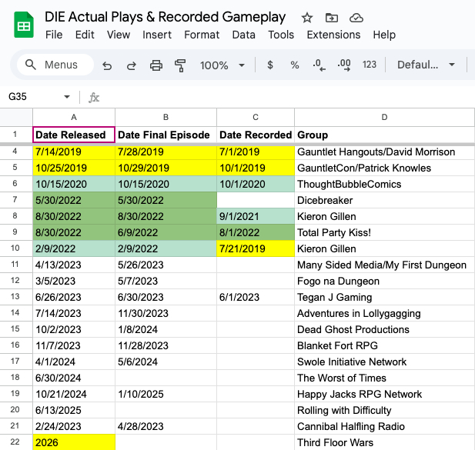Viewport: 475px width, 450px height.
Task: Click the Redo arrow in toolbar
Action: (132, 65)
